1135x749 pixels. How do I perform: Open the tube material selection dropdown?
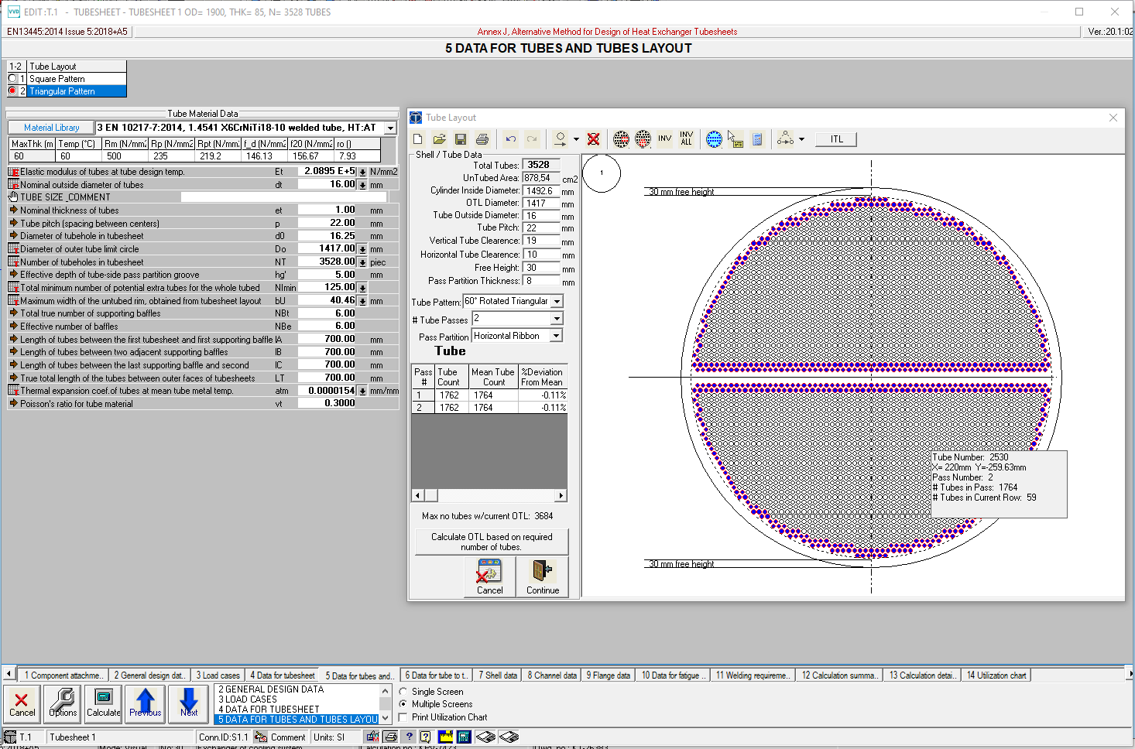tap(390, 128)
